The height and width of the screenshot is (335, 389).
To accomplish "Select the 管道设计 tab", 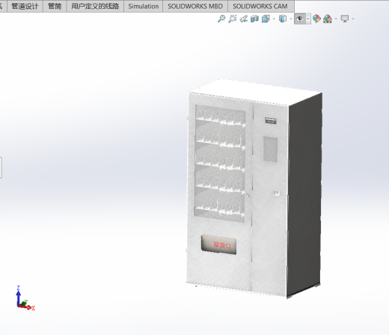I will coord(25,6).
